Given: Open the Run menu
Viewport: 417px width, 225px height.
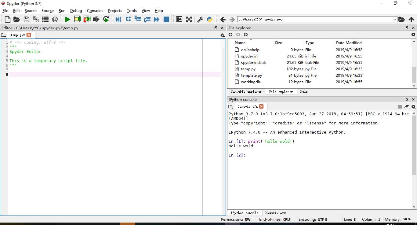Looking at the screenshot, I should 62,10.
